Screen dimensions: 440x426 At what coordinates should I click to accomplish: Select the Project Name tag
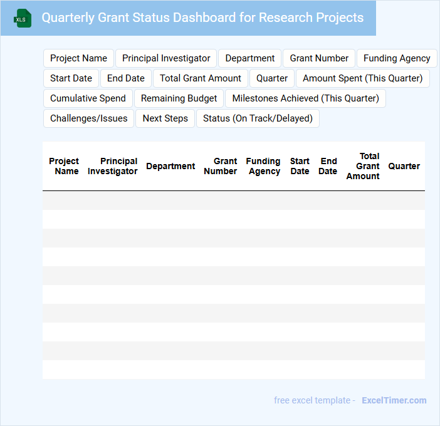(78, 58)
